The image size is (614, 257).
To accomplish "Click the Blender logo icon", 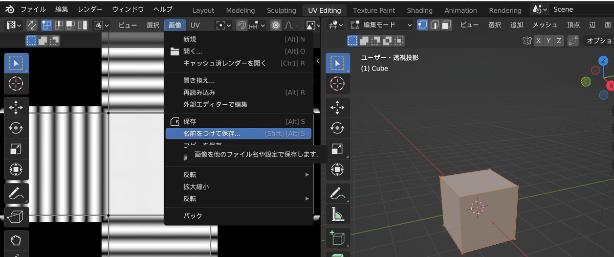I will tap(10, 9).
